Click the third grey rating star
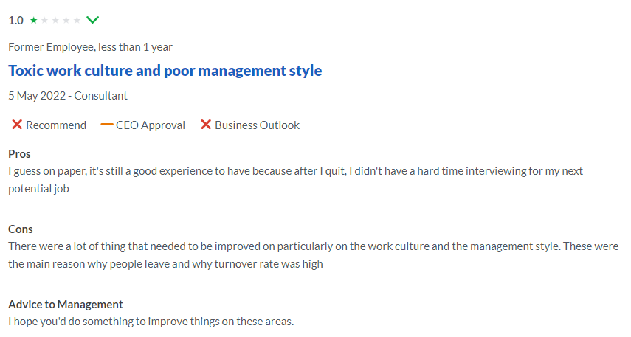This screenshot has width=631, height=337. tap(55, 21)
